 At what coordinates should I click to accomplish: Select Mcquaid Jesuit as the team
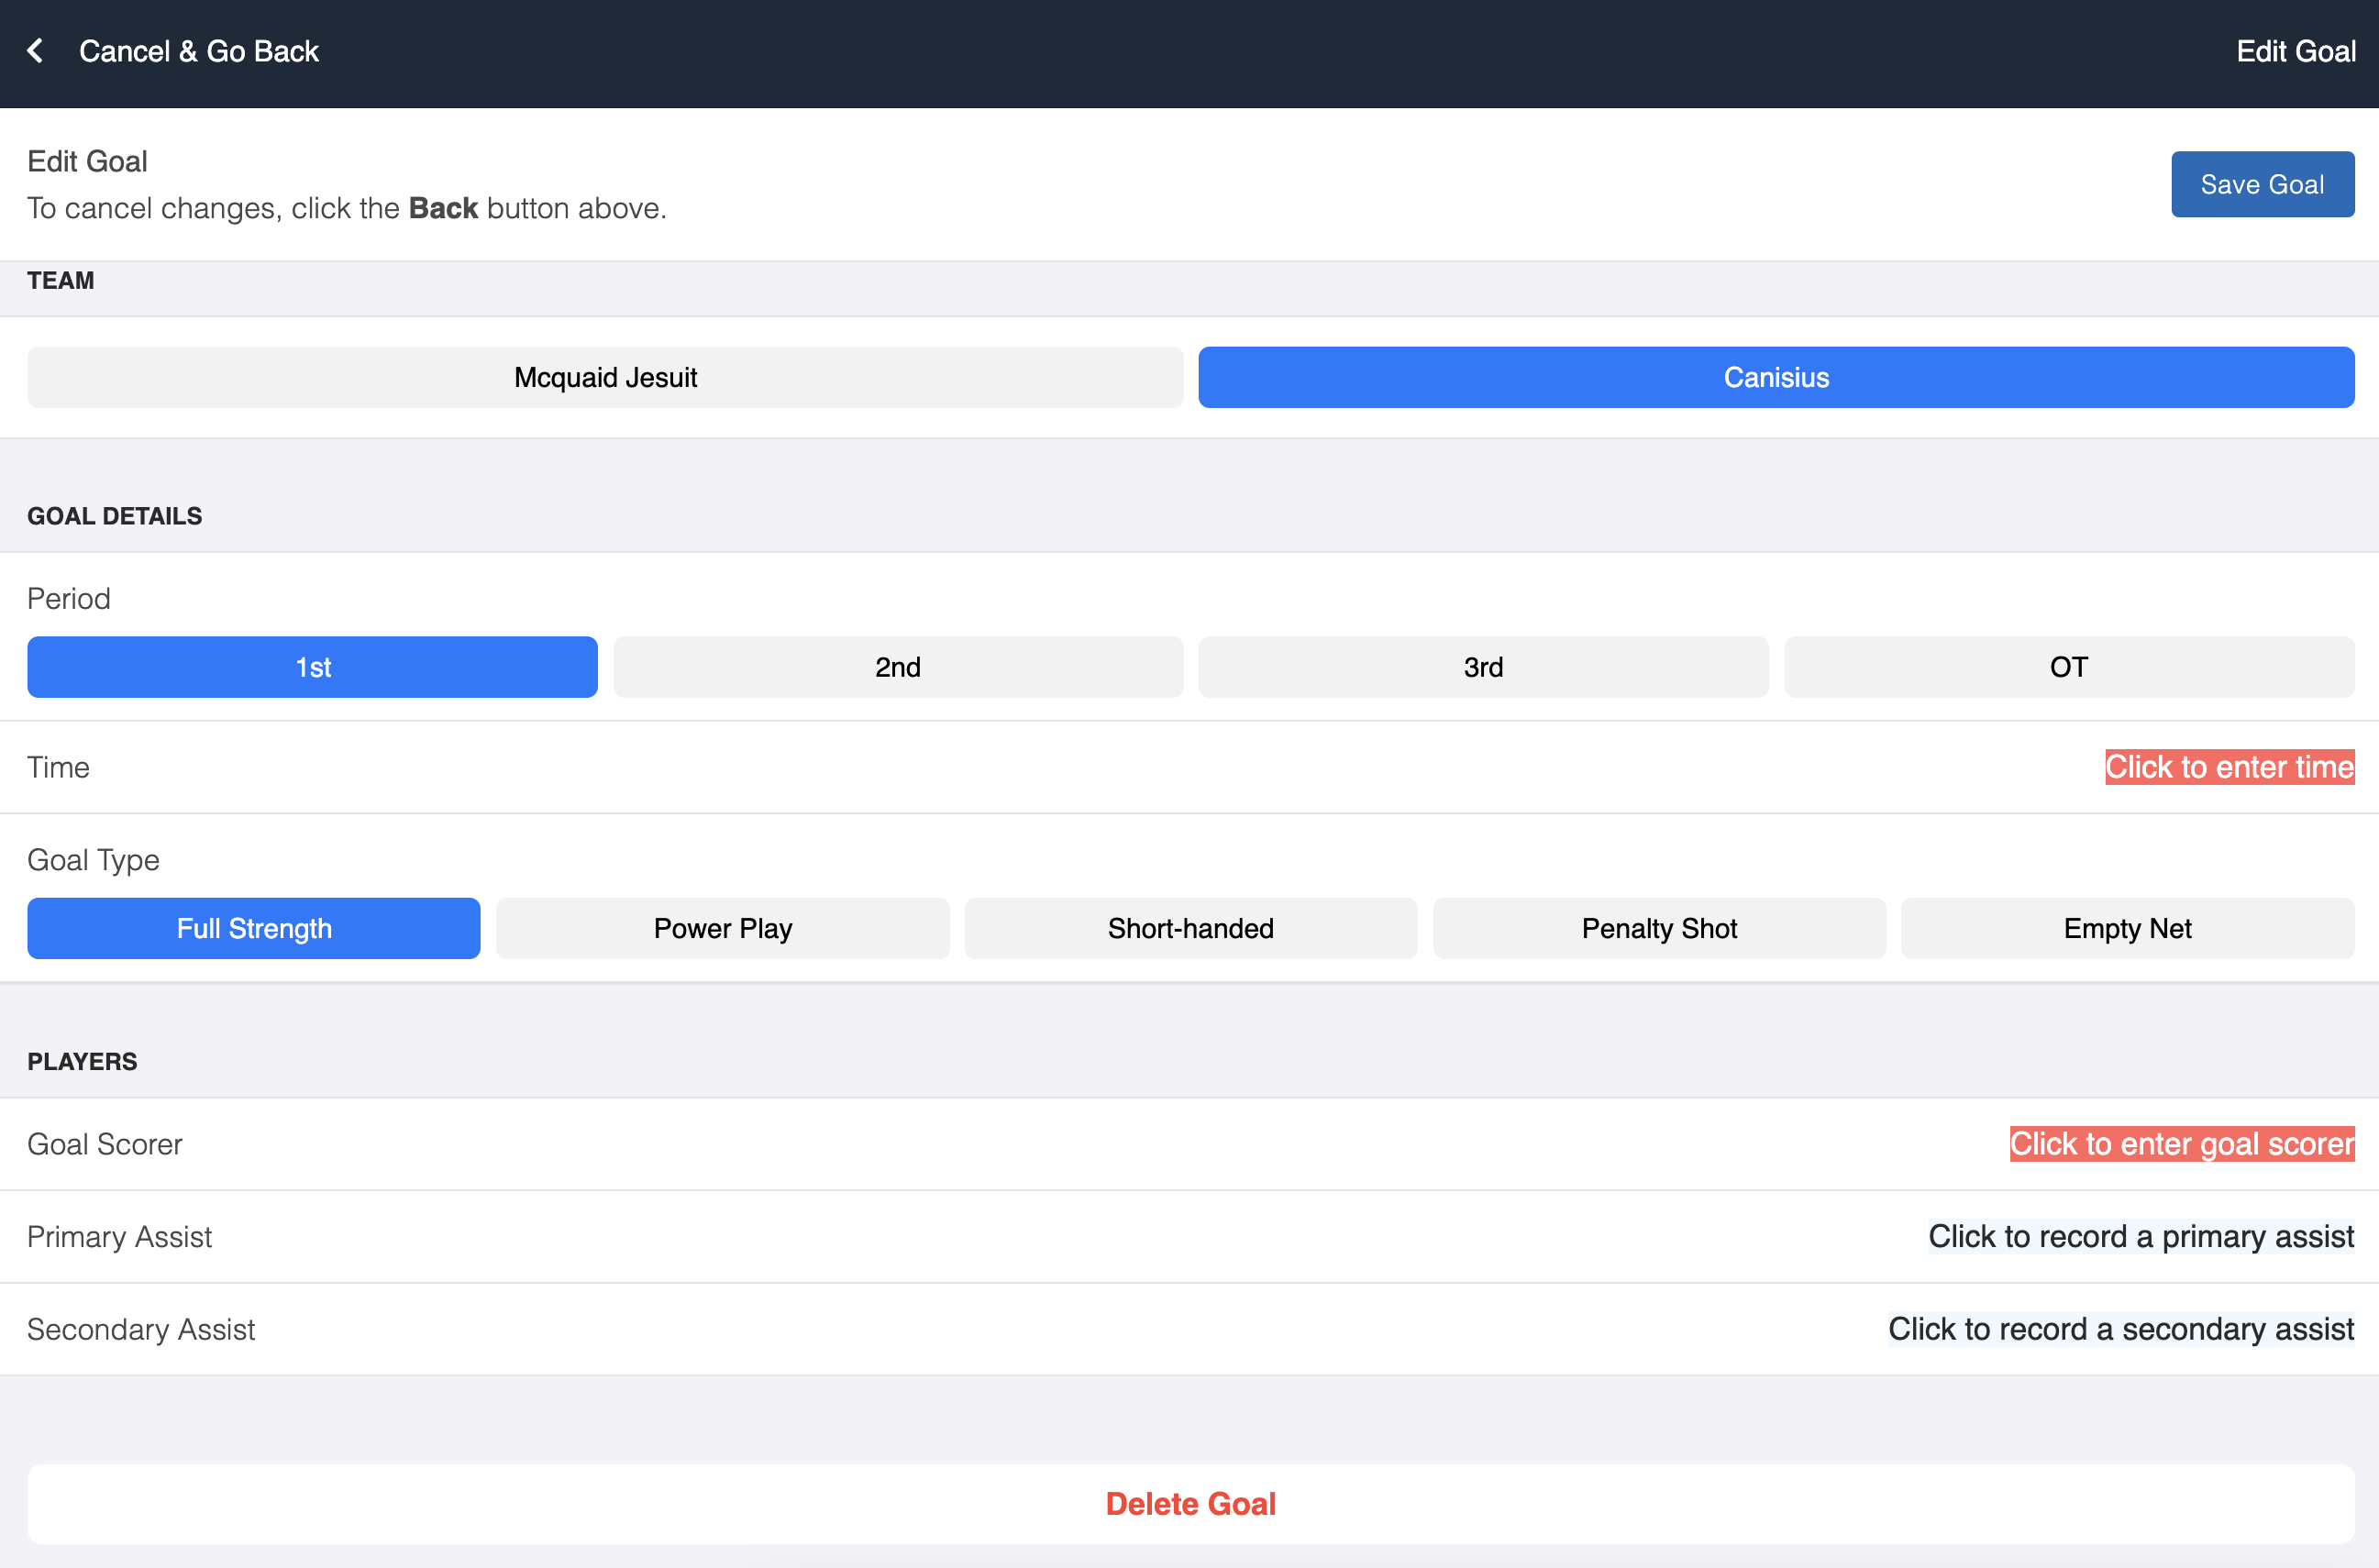point(605,377)
